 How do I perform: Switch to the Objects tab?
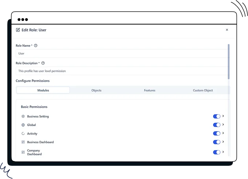coord(96,90)
